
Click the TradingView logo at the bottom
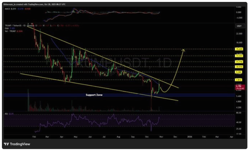tap(17, 144)
